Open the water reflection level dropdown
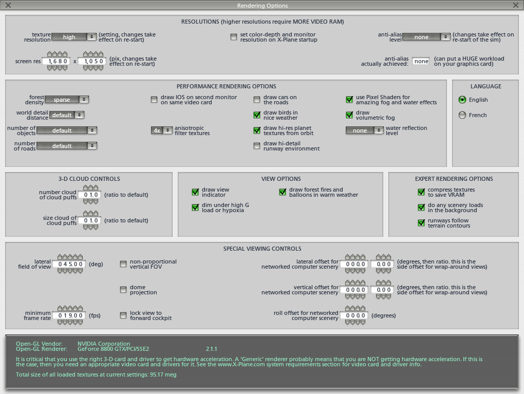This screenshot has width=524, height=394. [364, 130]
